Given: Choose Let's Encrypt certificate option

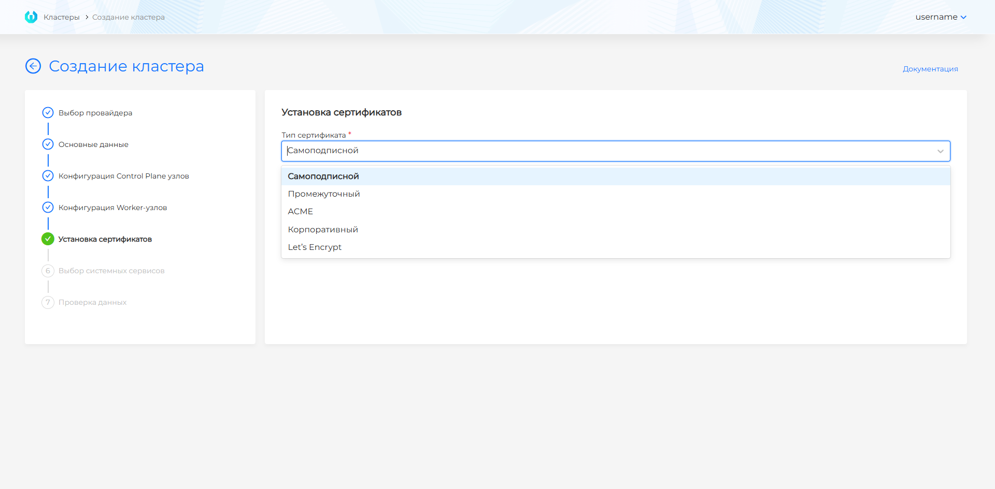Looking at the screenshot, I should pos(315,247).
